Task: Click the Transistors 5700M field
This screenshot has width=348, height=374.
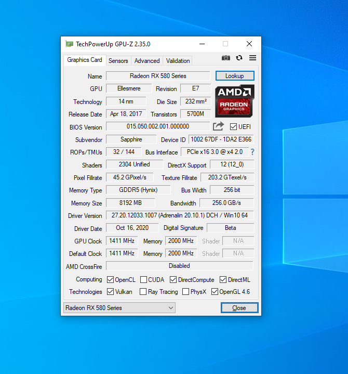Action: pyautogui.click(x=196, y=114)
